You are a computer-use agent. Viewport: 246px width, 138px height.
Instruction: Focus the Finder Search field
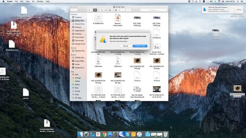coord(154,10)
